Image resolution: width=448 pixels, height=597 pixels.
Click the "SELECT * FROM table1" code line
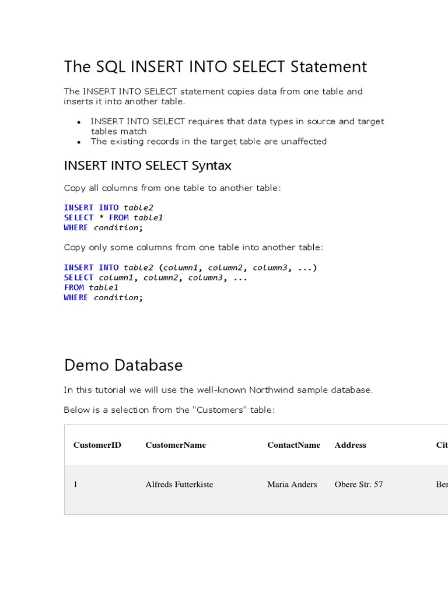click(x=113, y=217)
